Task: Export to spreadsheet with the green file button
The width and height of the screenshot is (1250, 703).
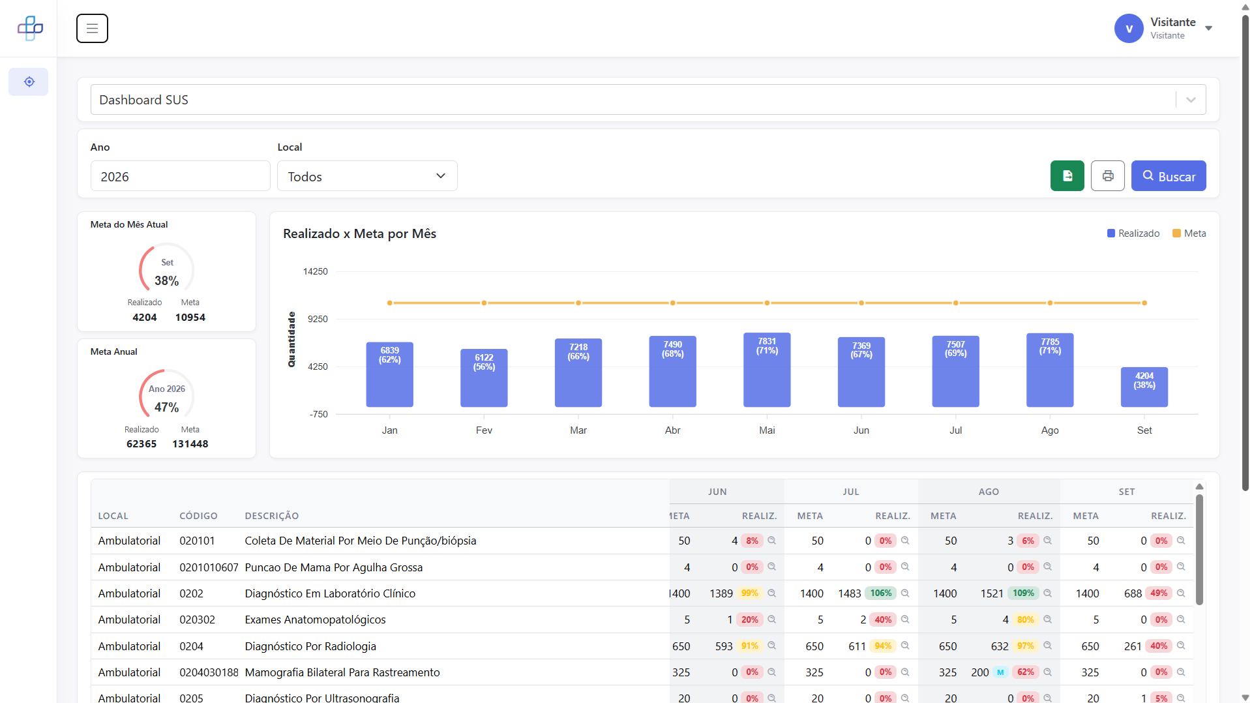Action: coord(1067,176)
